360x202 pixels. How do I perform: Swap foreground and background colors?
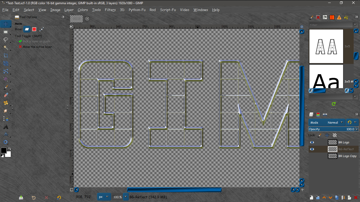pos(9,149)
